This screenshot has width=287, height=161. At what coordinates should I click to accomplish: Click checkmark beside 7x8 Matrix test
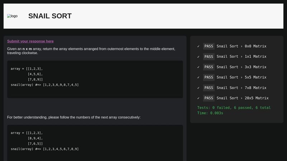tap(198, 88)
